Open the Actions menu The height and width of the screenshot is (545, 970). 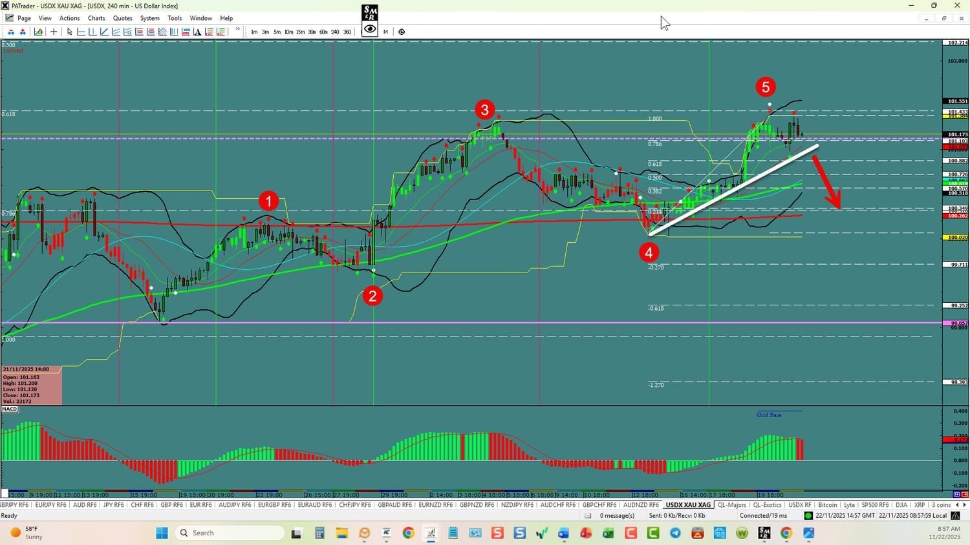click(x=70, y=18)
